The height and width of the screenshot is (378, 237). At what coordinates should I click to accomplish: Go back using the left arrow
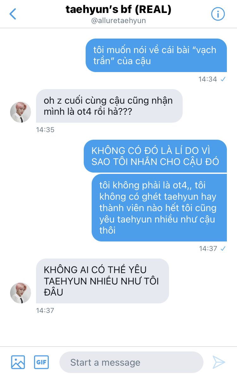click(13, 14)
